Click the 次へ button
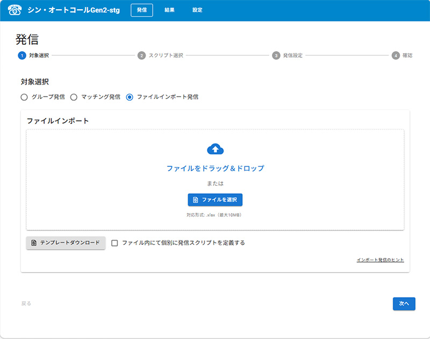This screenshot has width=430, height=339. click(404, 303)
